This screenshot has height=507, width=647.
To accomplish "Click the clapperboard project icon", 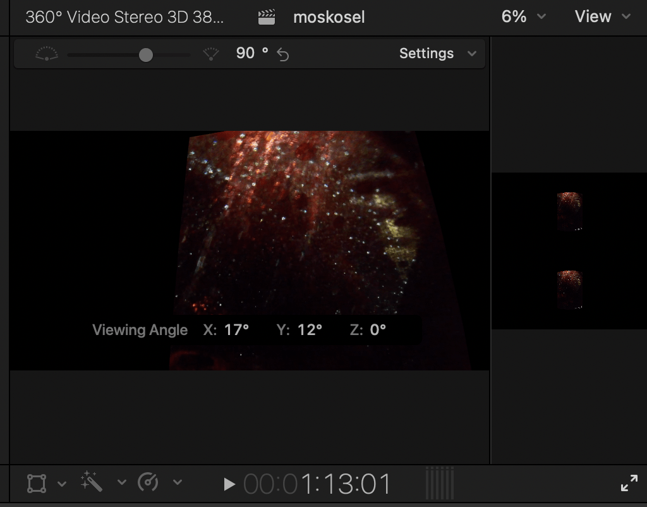I will pos(267,17).
